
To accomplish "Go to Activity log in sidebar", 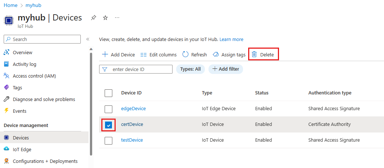I will [24, 64].
